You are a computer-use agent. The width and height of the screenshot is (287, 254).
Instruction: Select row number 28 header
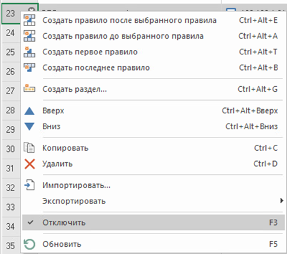tap(10, 110)
